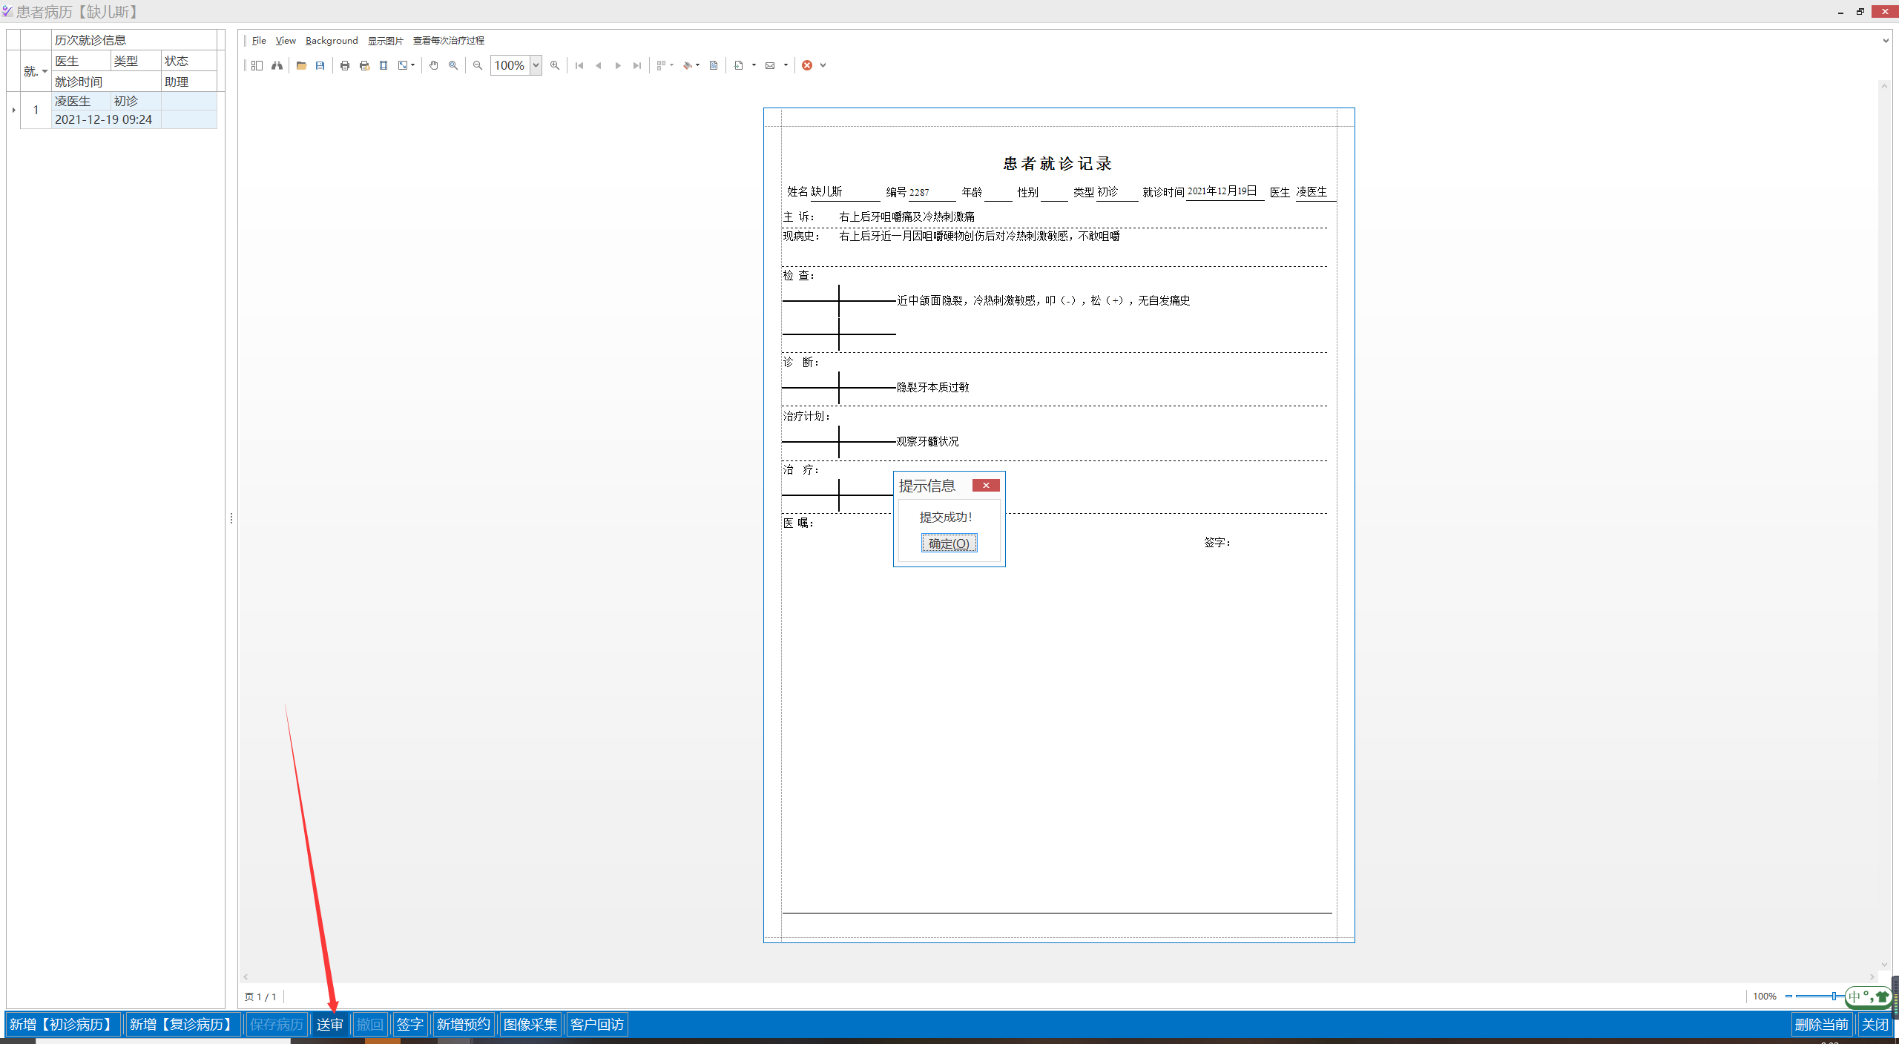
Task: Click the vertical scrollbar down arrow
Action: (1884, 965)
